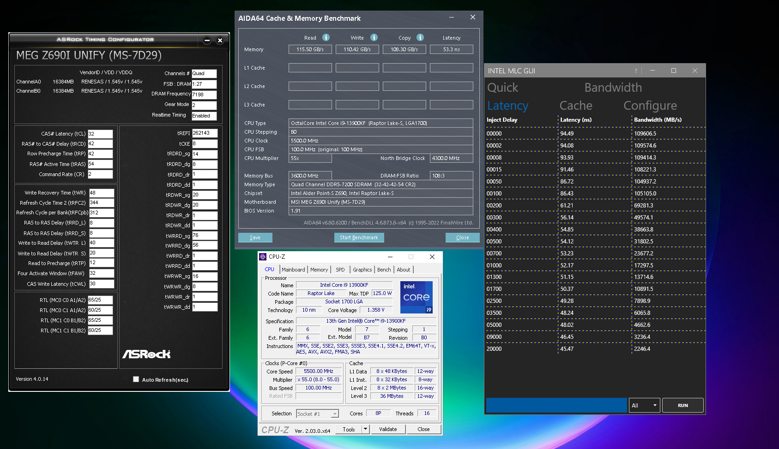Minimize the ASRock Timing Configurator window
This screenshot has height=449, width=779.
tap(207, 41)
